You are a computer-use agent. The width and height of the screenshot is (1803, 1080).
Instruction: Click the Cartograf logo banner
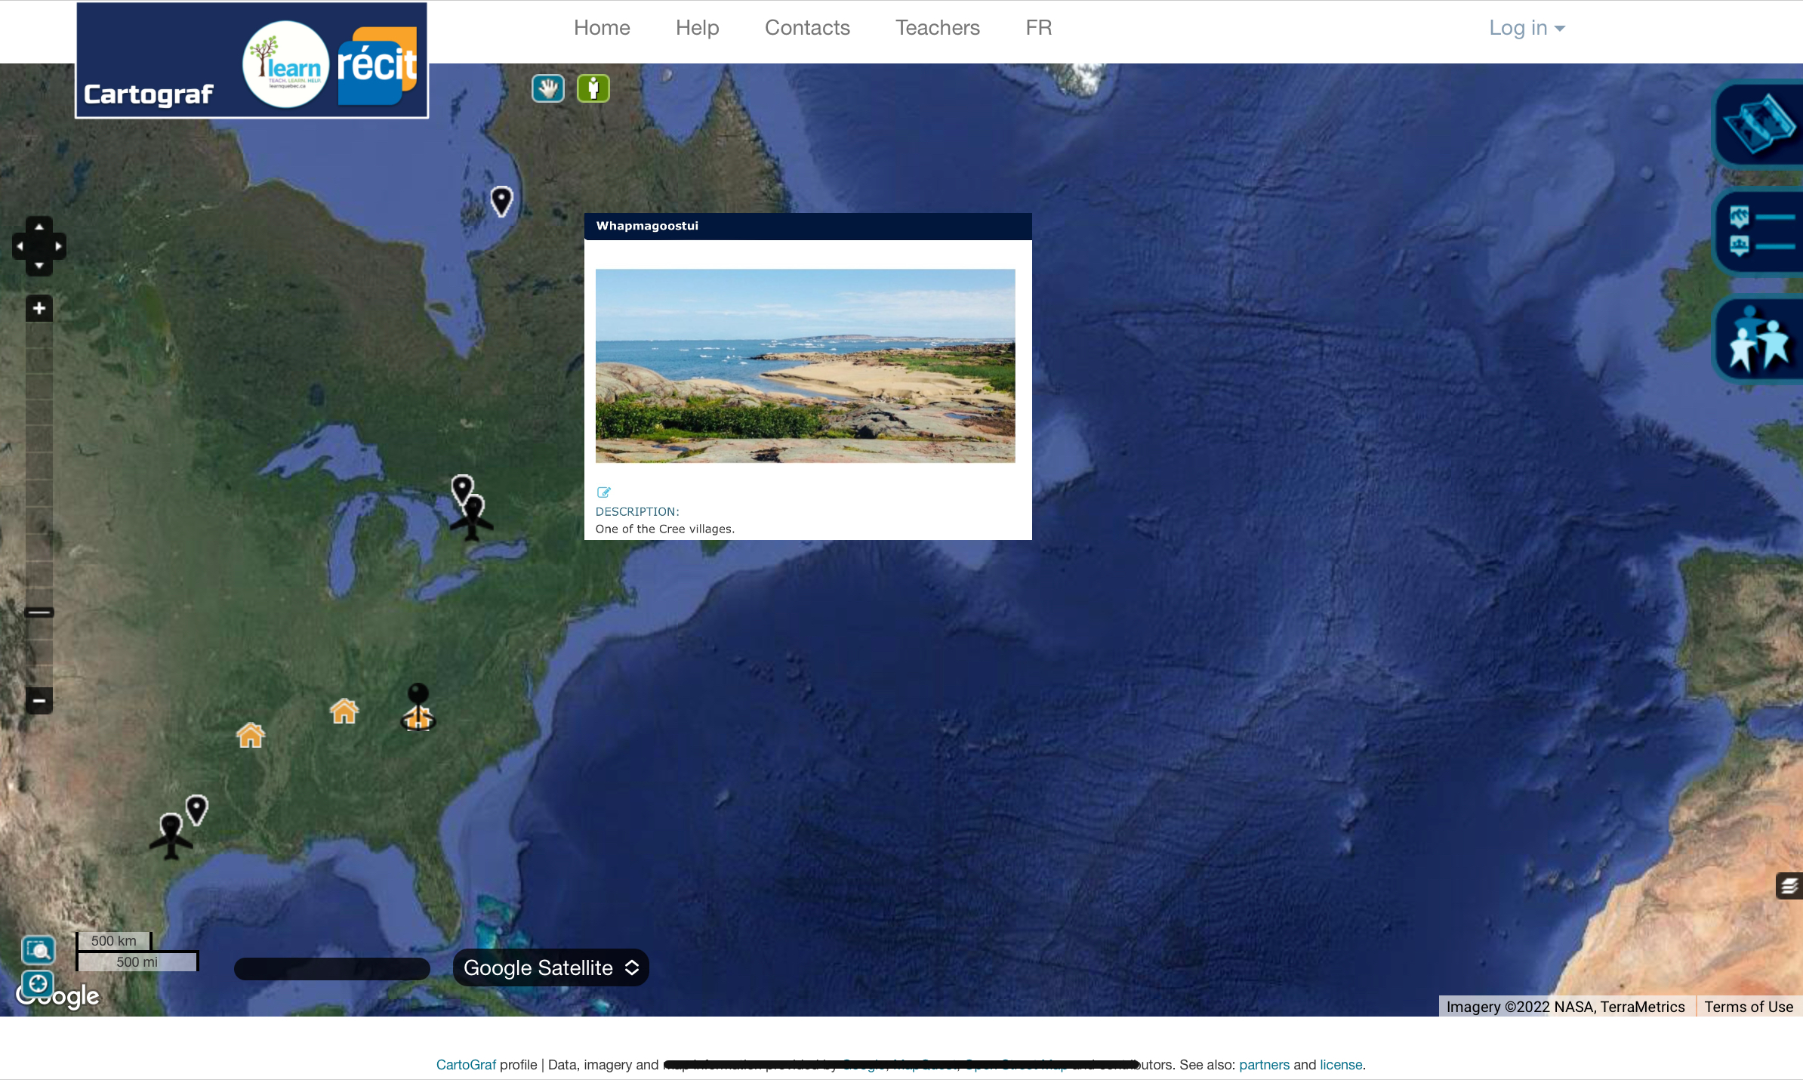(x=252, y=60)
